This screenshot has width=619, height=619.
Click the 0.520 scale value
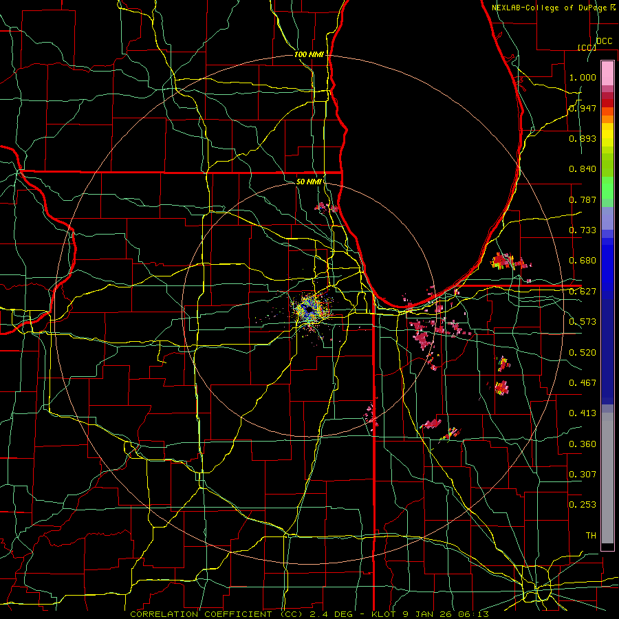(x=583, y=353)
